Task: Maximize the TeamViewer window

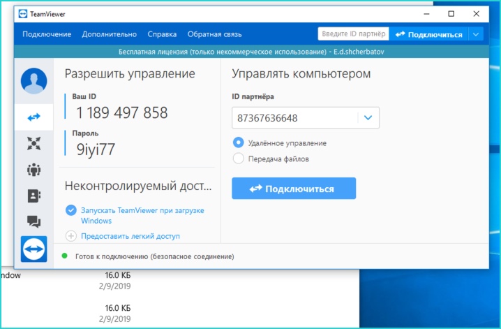Action: 451,14
